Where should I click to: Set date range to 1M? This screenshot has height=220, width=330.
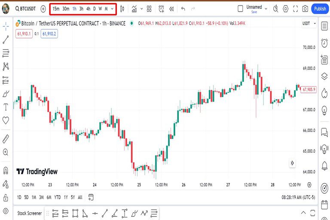[x=34, y=197]
